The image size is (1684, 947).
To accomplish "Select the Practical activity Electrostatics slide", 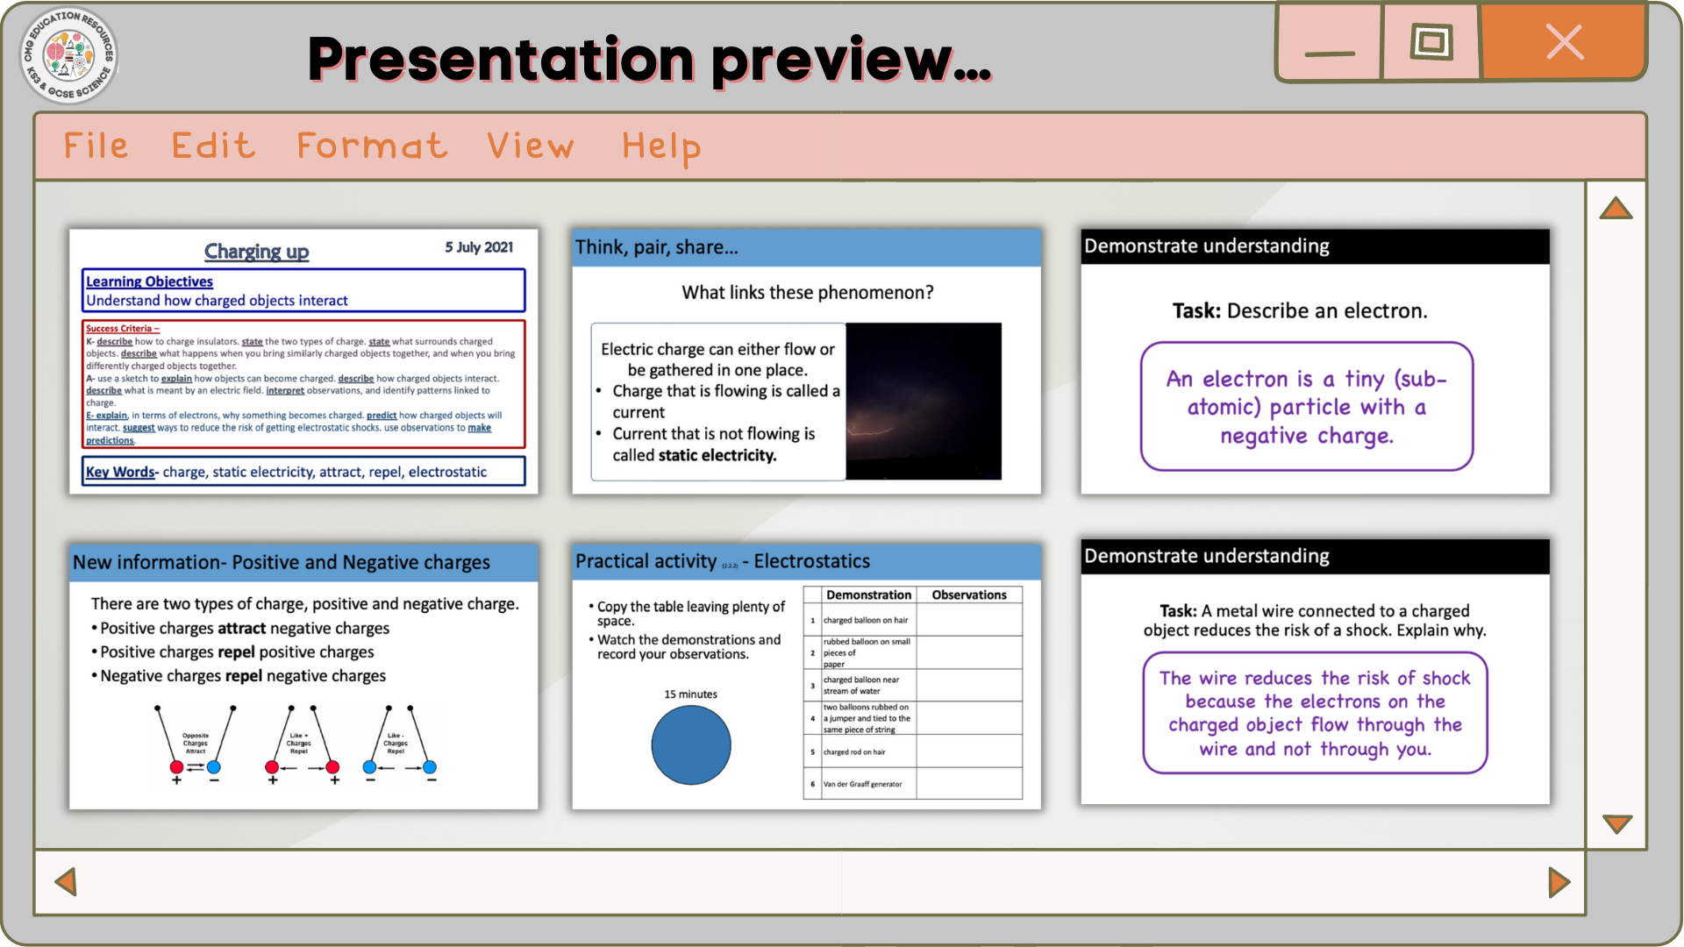I will [x=806, y=675].
